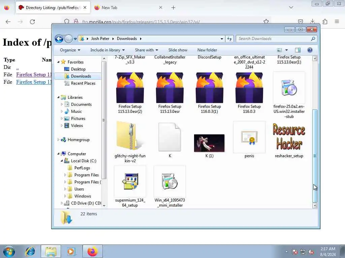Open the Windows Start menu
345x258 pixels.
coord(9,251)
